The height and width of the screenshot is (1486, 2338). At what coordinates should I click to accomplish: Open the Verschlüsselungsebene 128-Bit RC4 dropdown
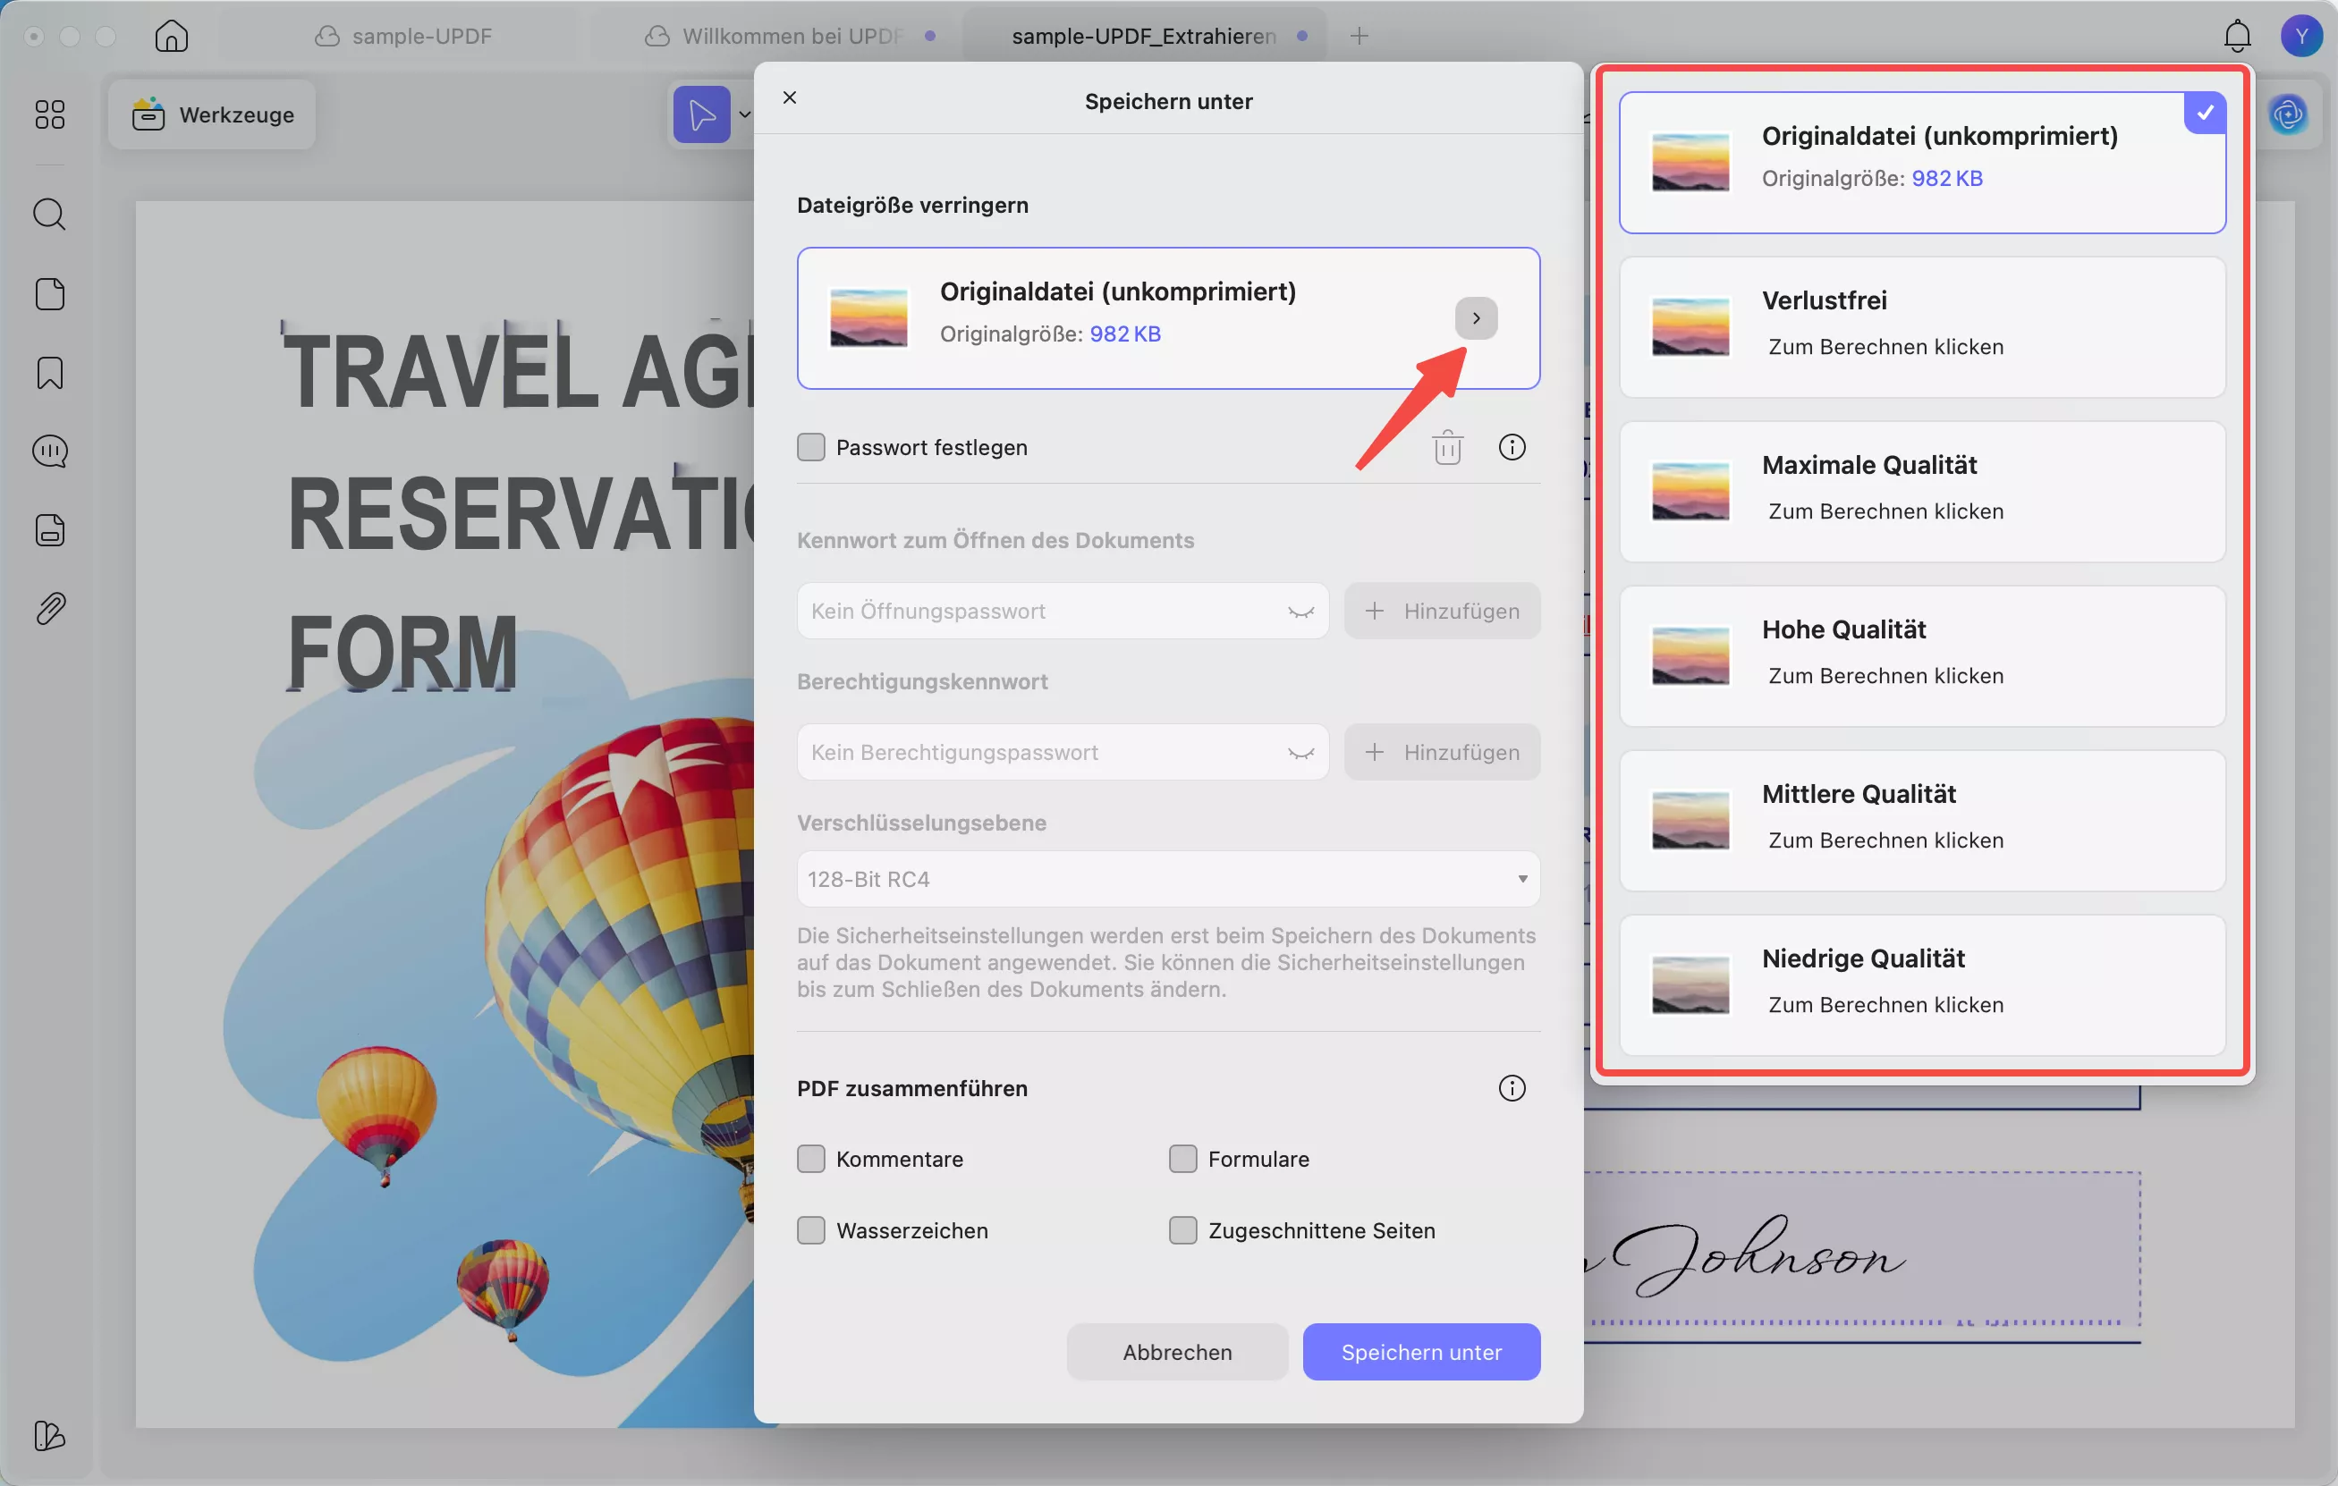(x=1167, y=880)
